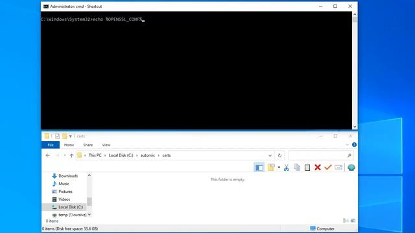
Task: Click the shell globe toolbar icon
Action: point(351,167)
